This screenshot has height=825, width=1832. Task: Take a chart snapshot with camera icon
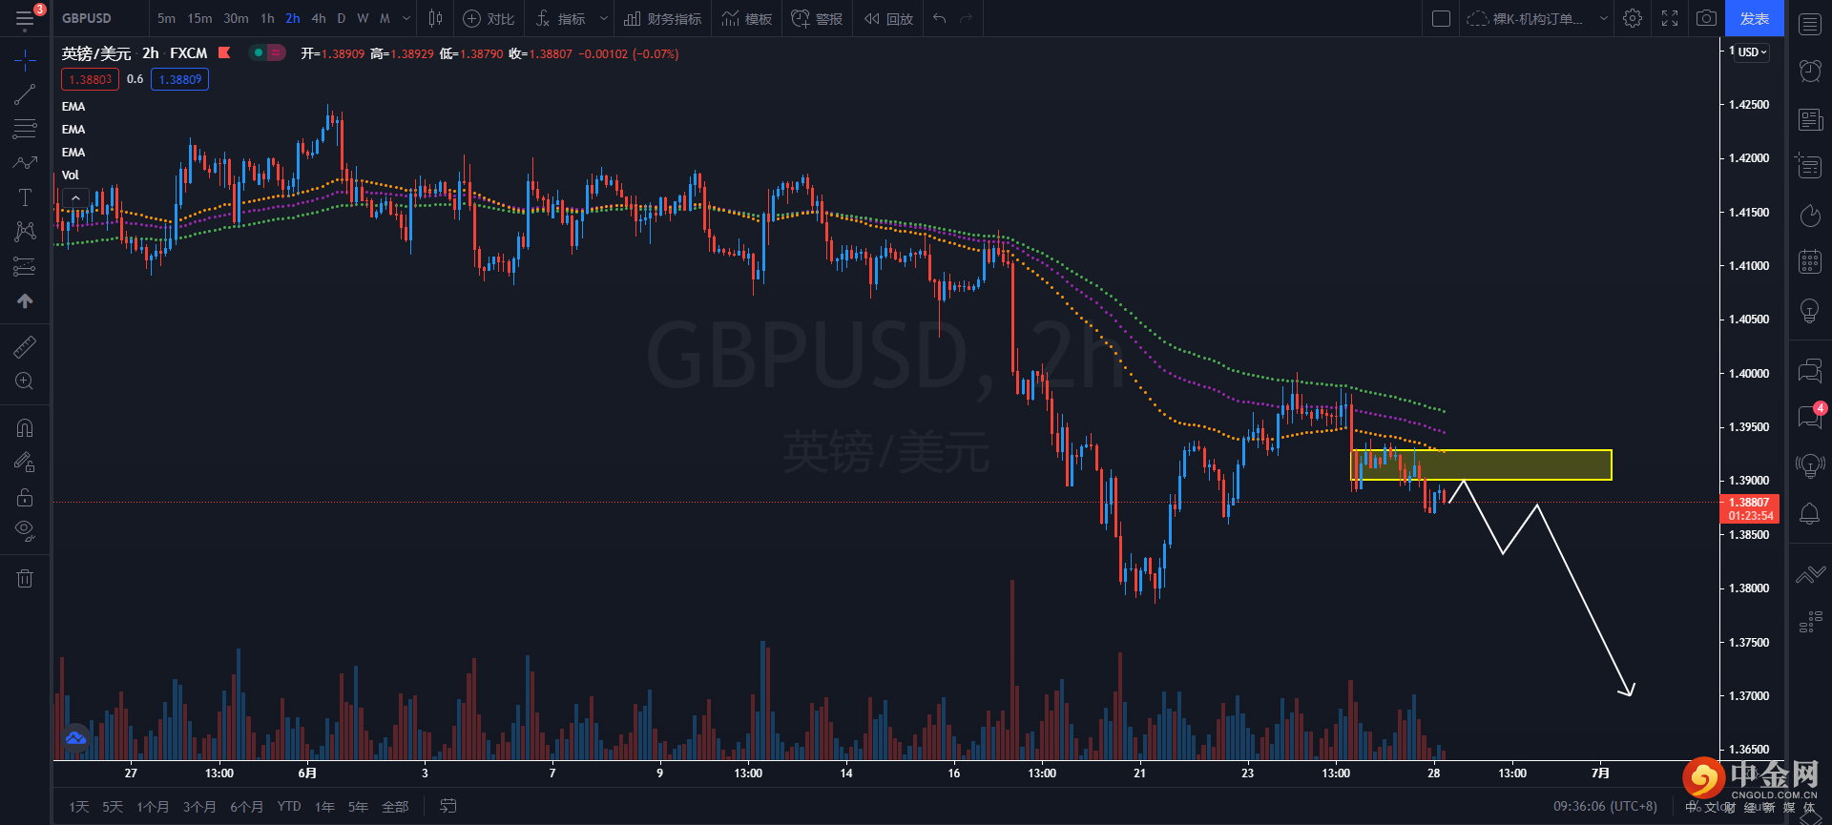[1706, 18]
